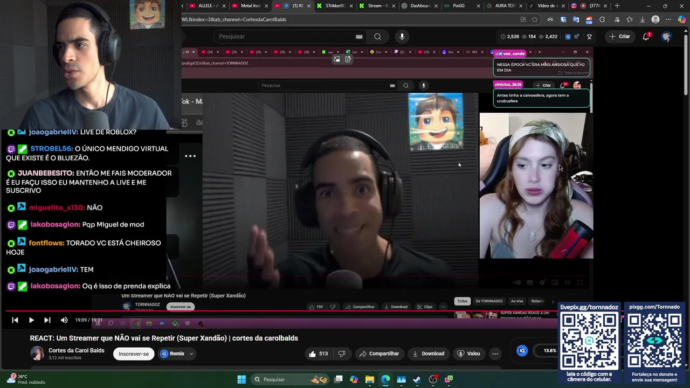Open the on-screen keyboard icon in search
Screen dimensions: 690x388
pos(359,37)
